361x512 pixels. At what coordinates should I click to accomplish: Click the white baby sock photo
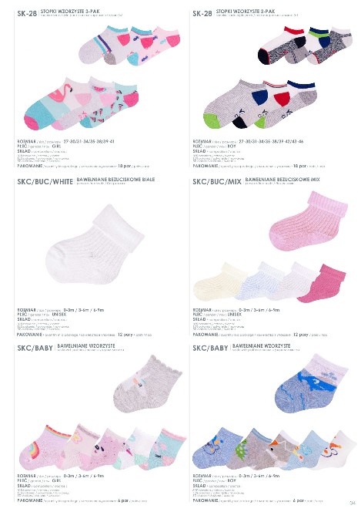coord(95,244)
